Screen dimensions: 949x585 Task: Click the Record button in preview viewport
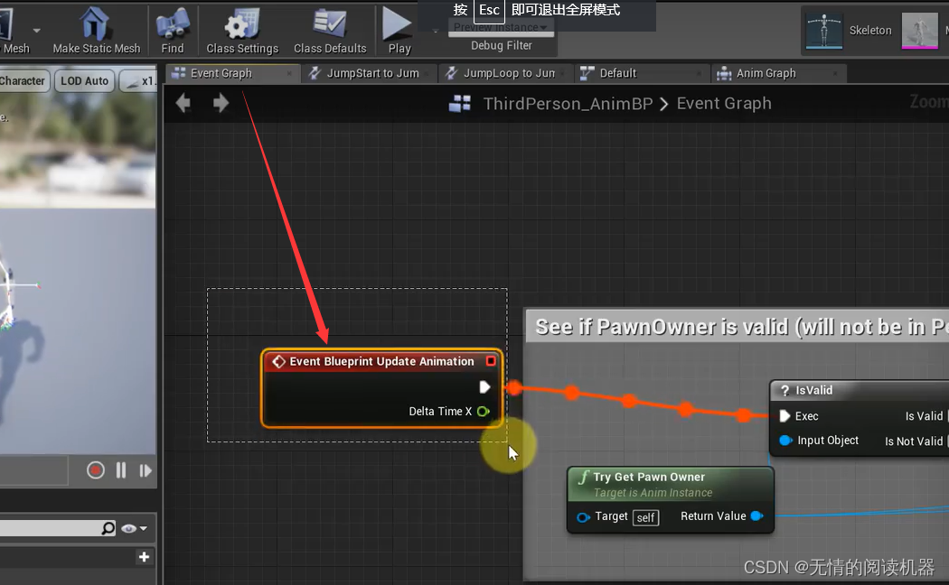pyautogui.click(x=96, y=470)
